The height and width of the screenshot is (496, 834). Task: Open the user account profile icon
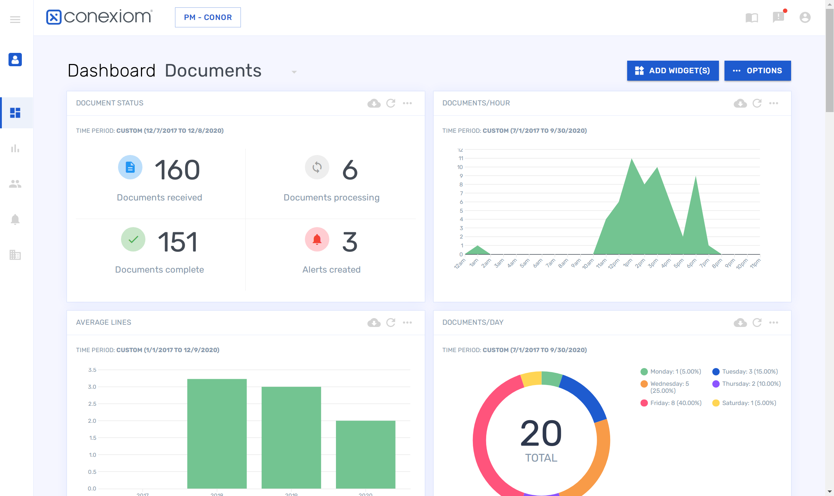click(x=805, y=17)
